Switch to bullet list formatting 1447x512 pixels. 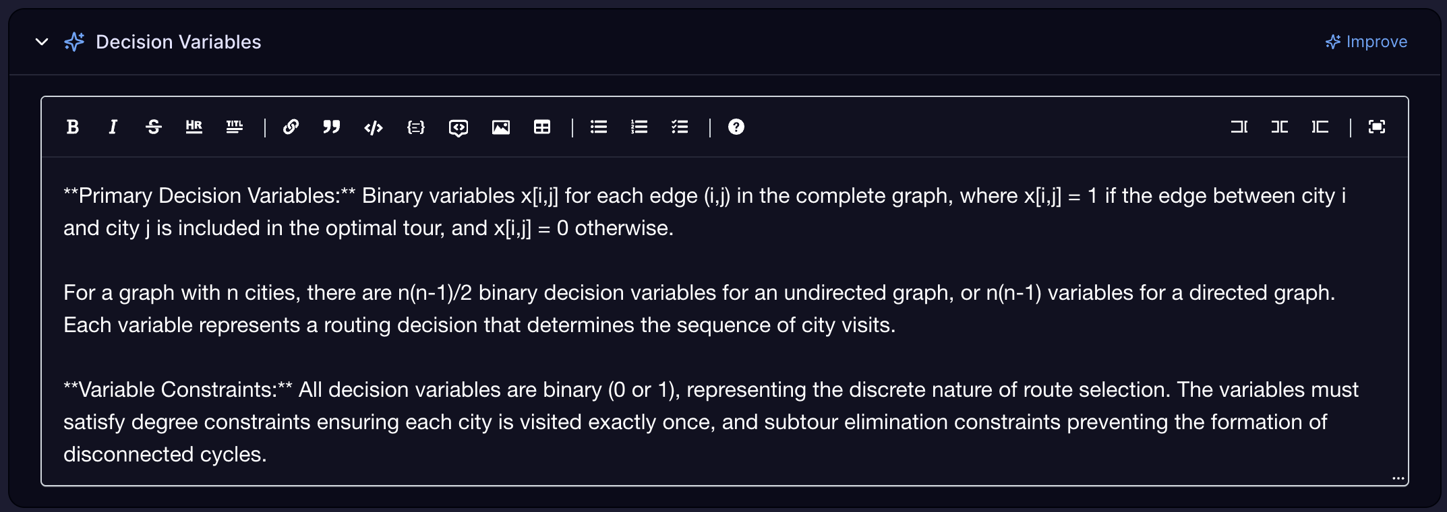point(599,127)
